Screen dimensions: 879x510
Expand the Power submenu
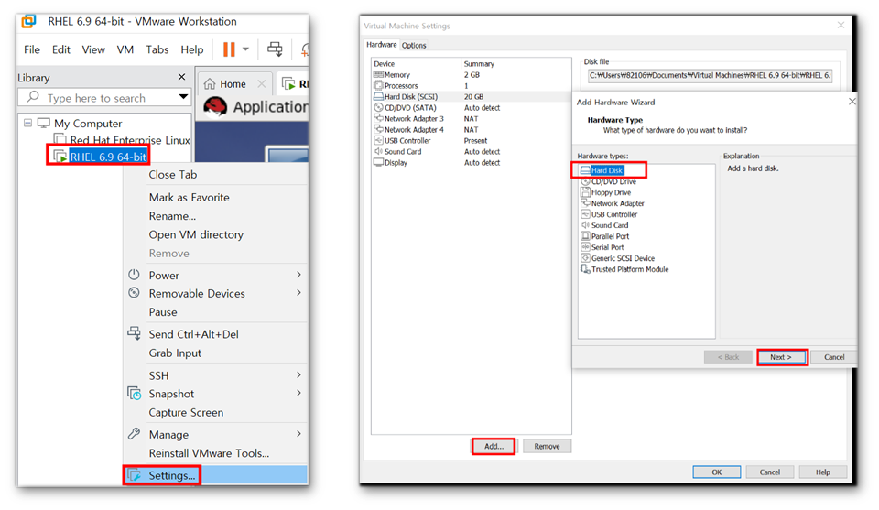pyautogui.click(x=215, y=276)
